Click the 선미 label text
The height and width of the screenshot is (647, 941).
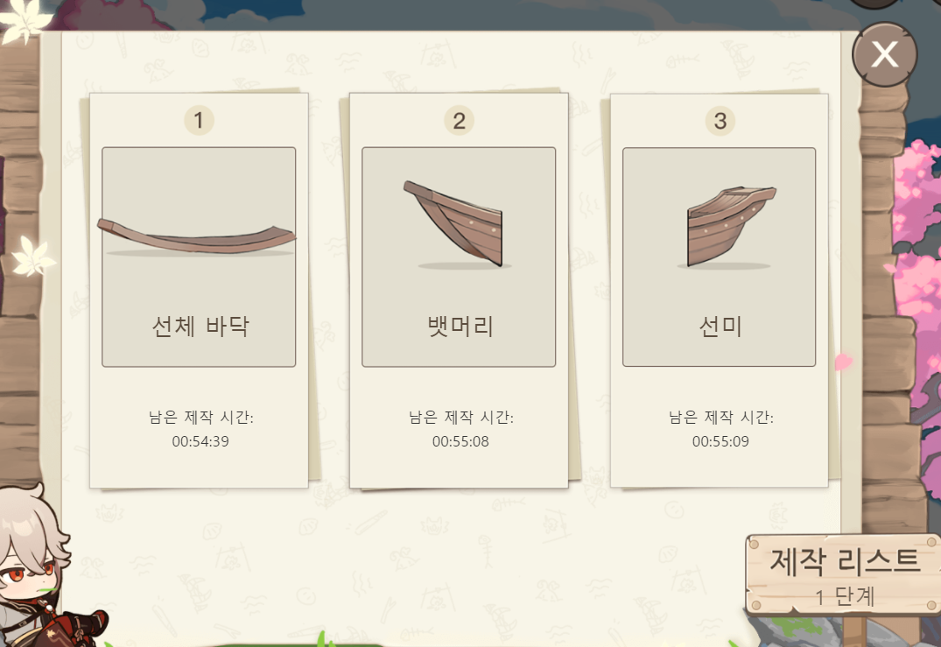click(x=720, y=327)
